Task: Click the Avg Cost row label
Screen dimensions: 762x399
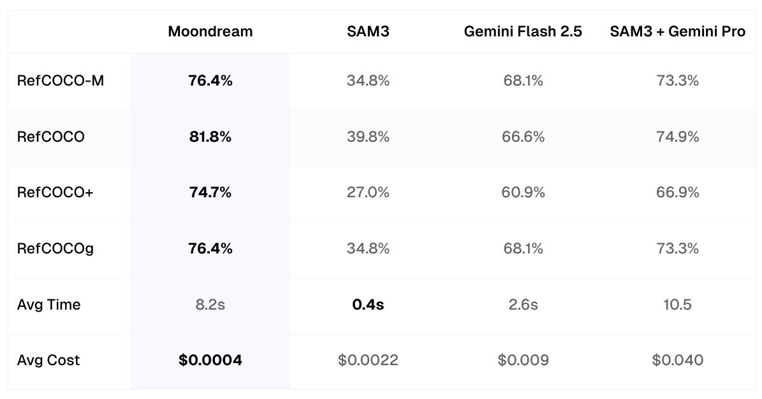Action: 49,360
